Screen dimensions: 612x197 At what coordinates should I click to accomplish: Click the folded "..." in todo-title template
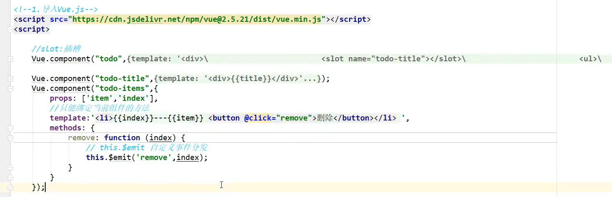[310, 79]
